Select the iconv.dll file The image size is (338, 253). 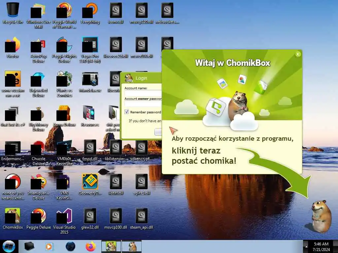click(x=116, y=13)
